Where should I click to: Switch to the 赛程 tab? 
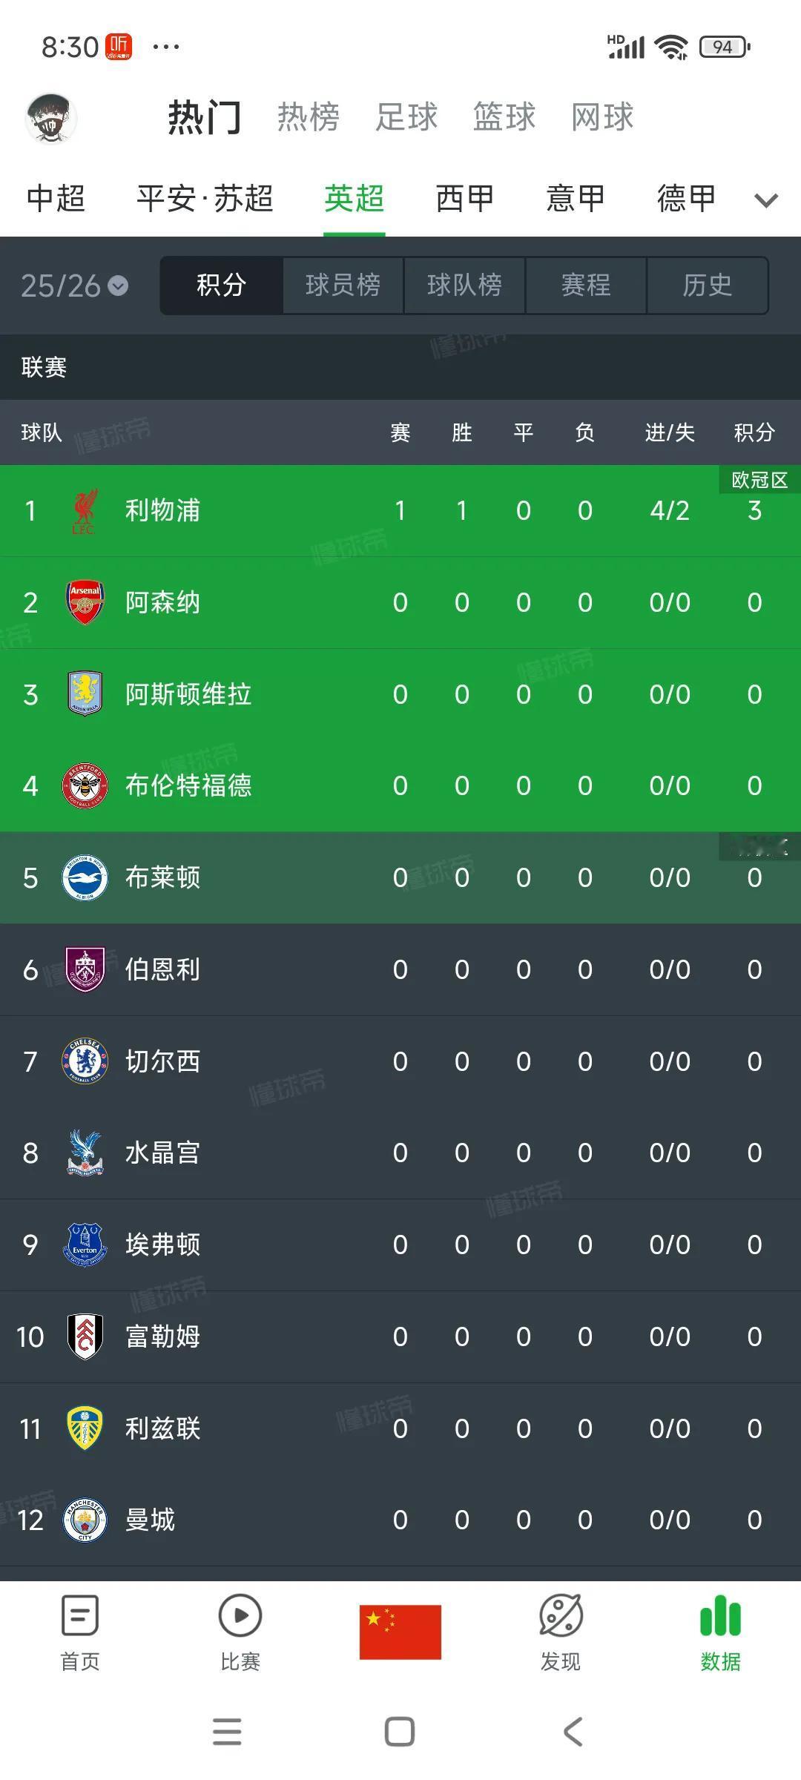pyautogui.click(x=586, y=286)
